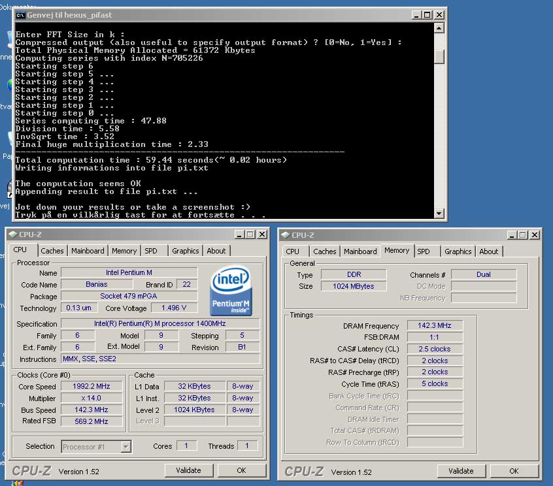Close the right CPU-Z window

(535, 235)
